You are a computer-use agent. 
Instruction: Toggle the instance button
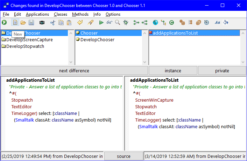pos(173,71)
